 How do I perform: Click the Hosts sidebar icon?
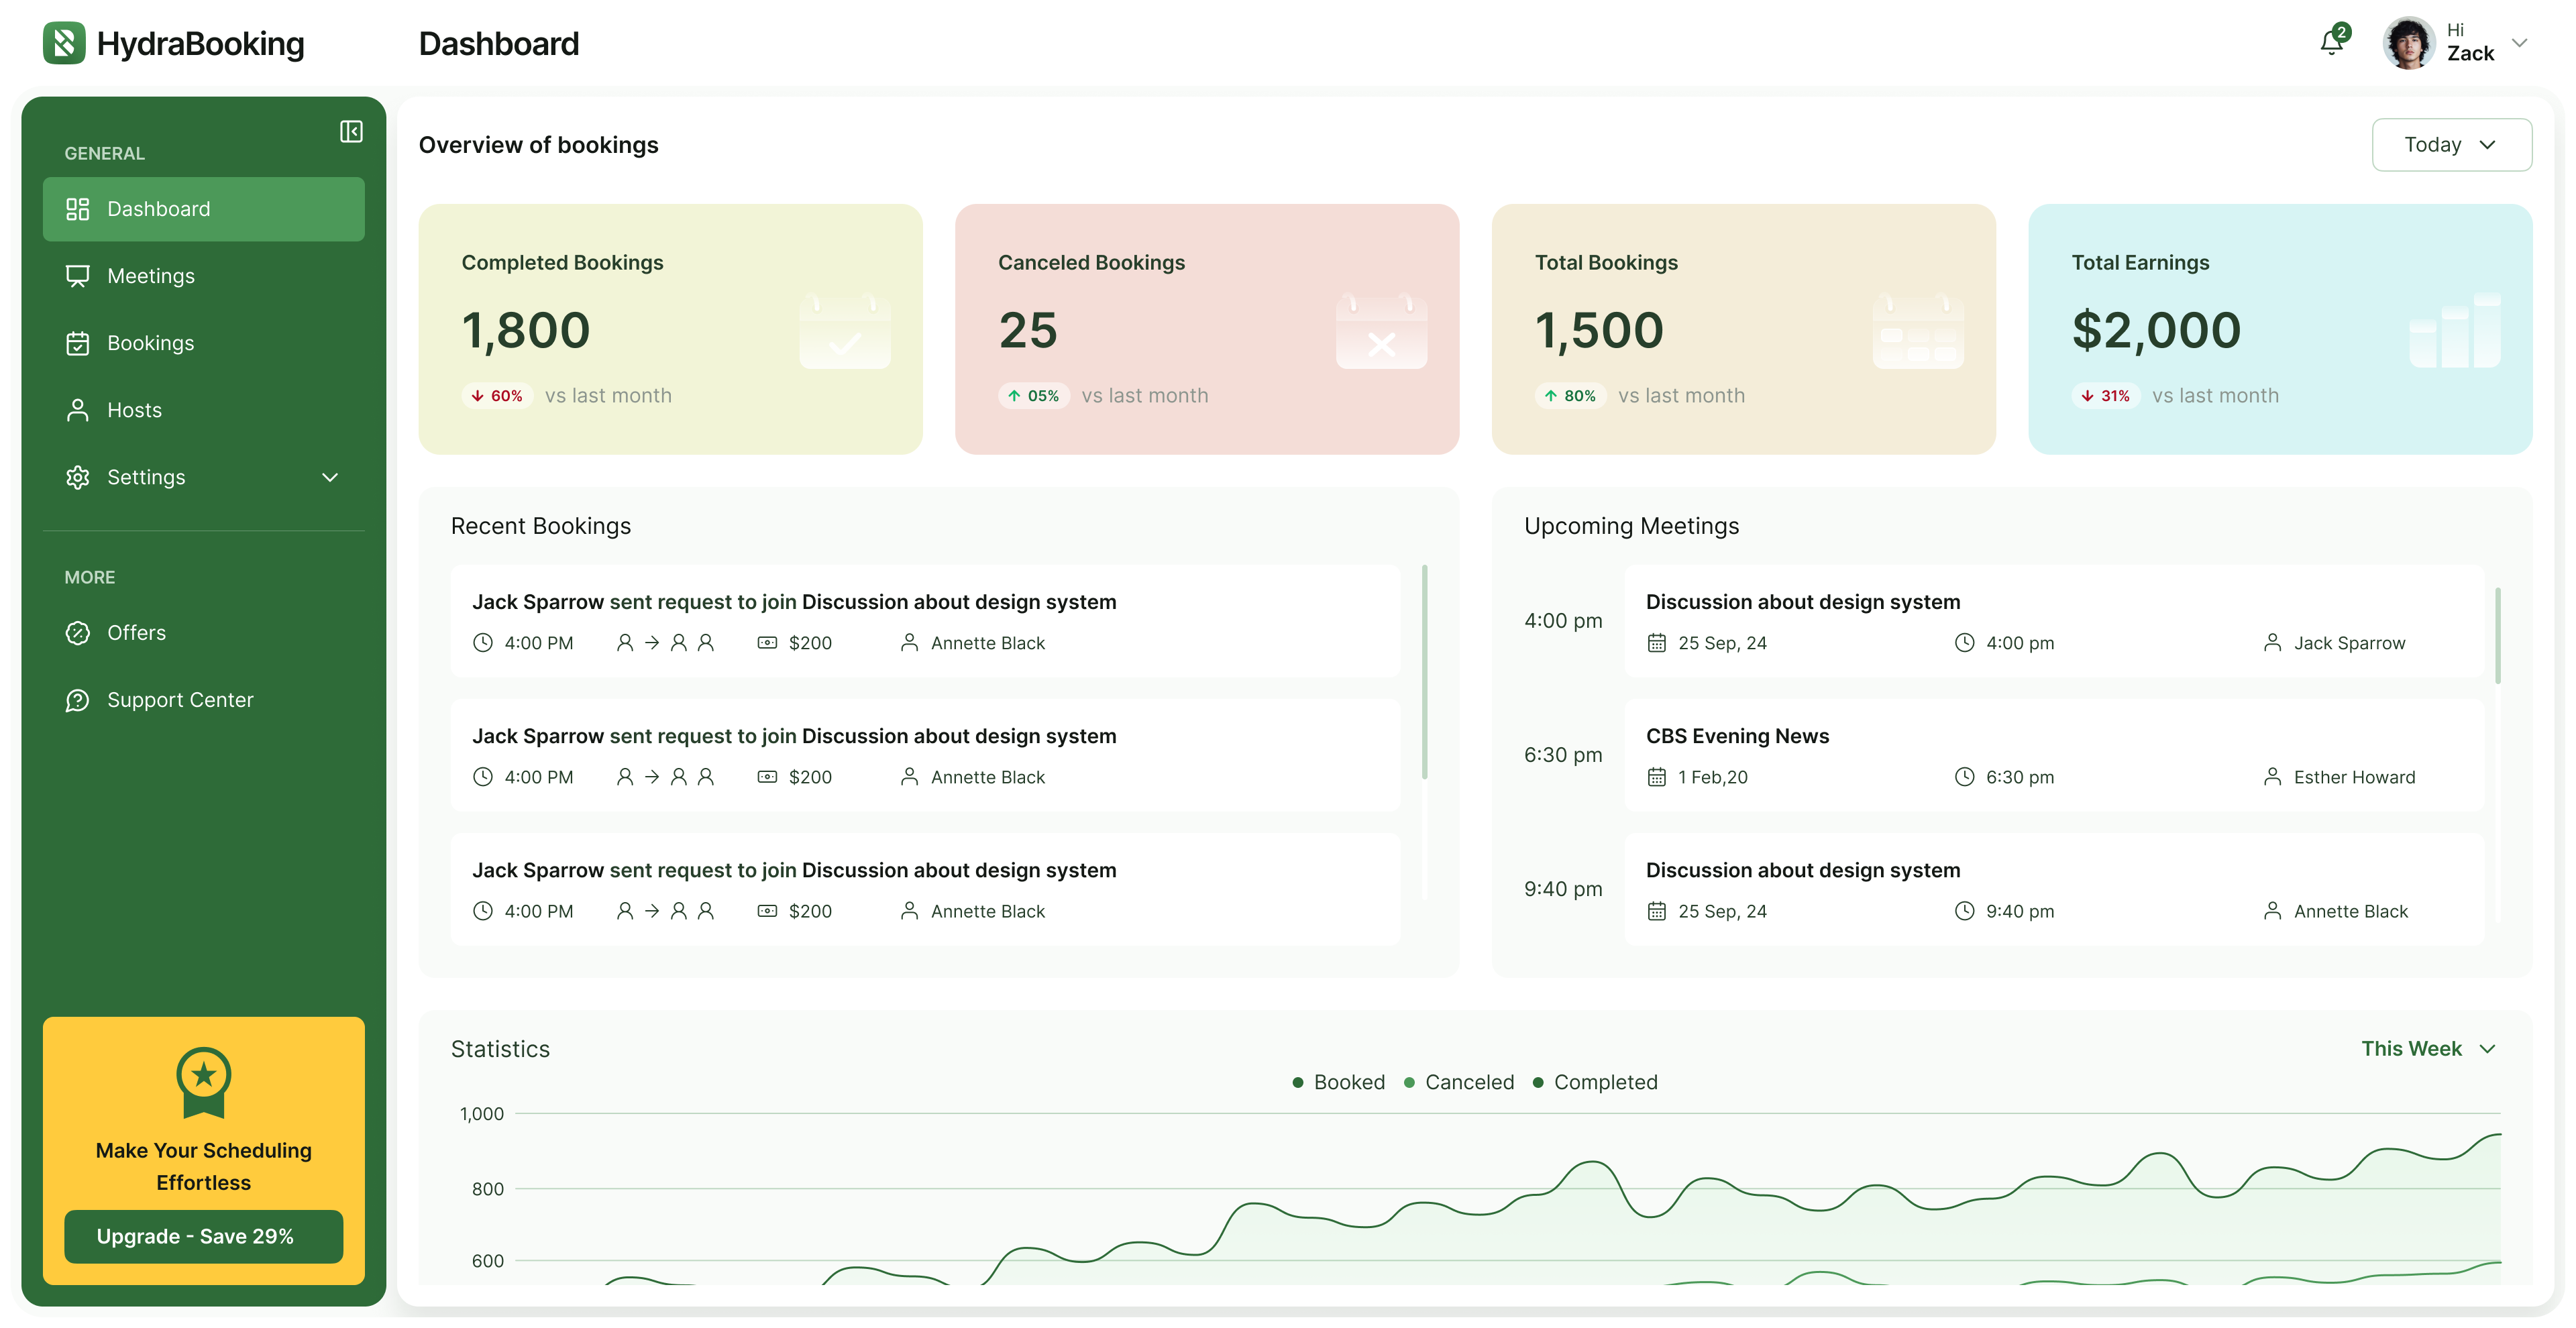point(78,410)
